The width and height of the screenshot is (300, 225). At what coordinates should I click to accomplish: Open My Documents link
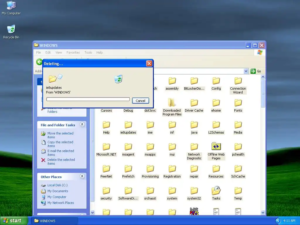pyautogui.click(x=58, y=191)
